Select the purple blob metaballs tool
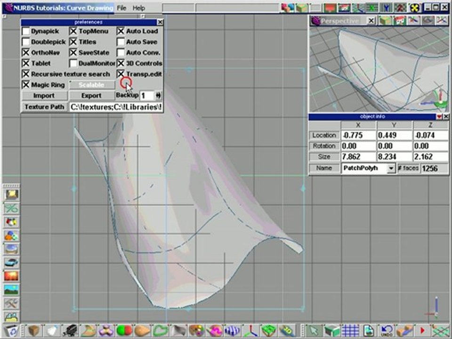The height and width of the screenshot is (339, 452). point(106,331)
